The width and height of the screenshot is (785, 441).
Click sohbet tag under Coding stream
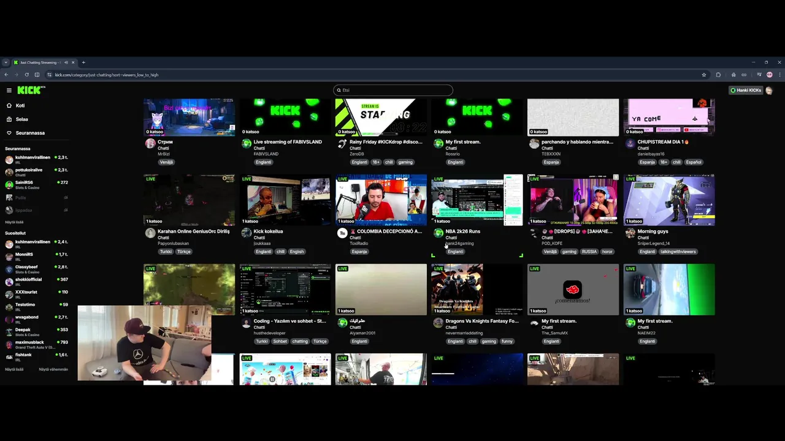click(x=280, y=341)
